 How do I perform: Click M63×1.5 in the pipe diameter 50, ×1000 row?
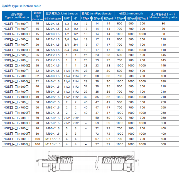tap(53, 113)
